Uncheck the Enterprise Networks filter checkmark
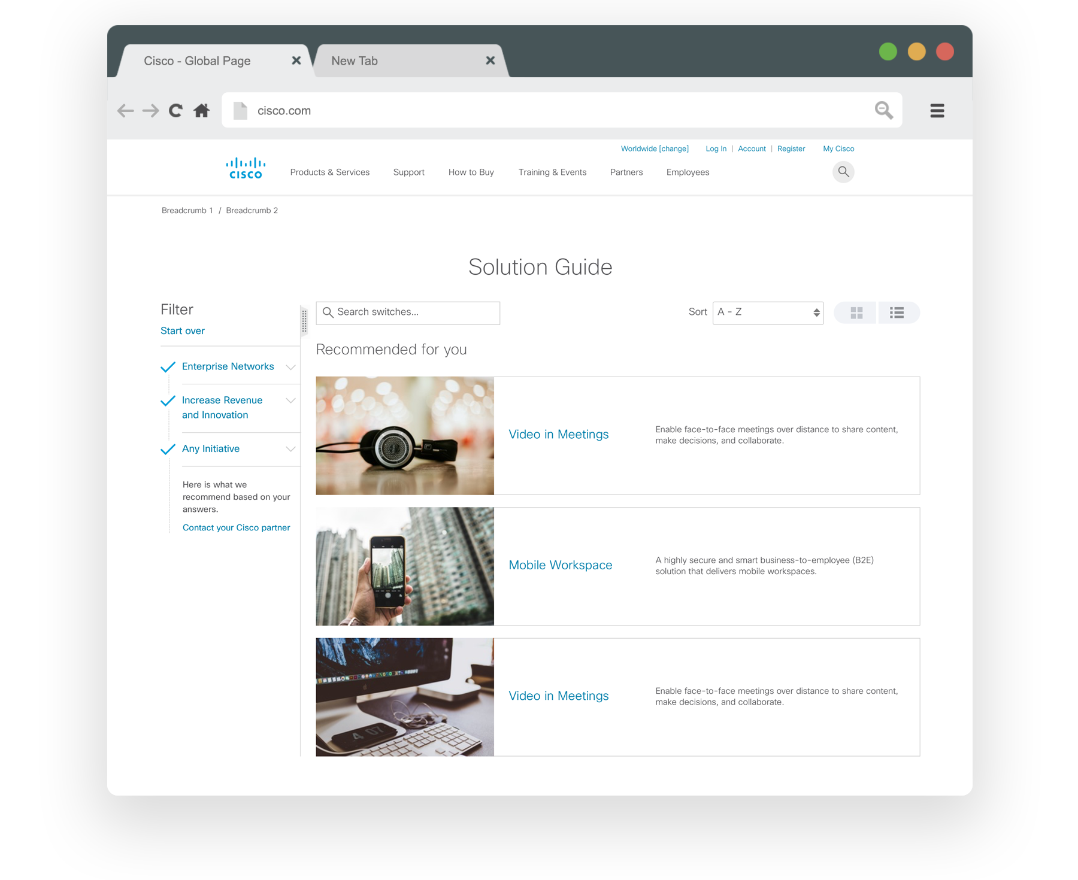Screen dimensions: 1078x880 coord(168,367)
